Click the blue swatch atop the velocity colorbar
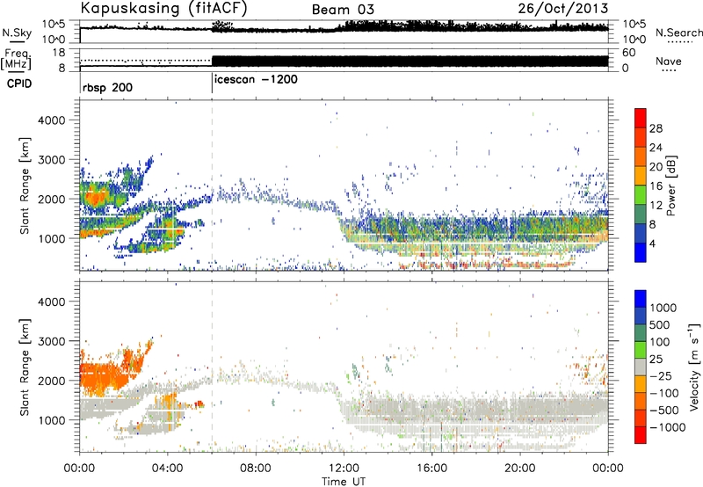The width and height of the screenshot is (703, 487). click(x=641, y=299)
